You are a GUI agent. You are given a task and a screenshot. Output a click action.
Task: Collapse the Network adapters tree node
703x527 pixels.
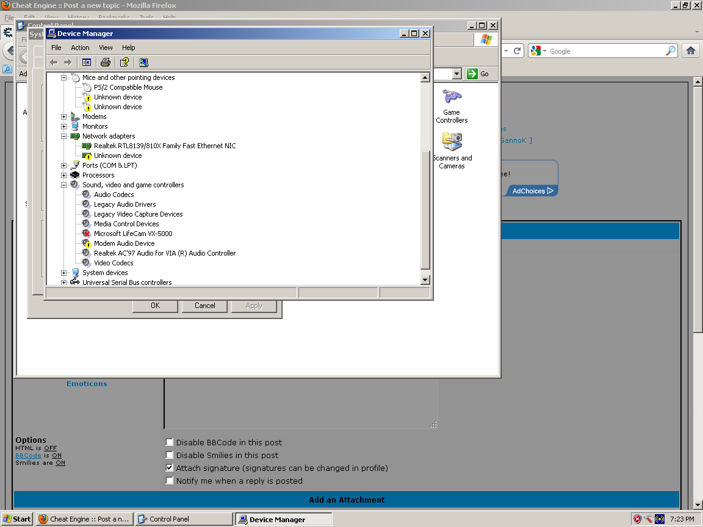click(64, 136)
